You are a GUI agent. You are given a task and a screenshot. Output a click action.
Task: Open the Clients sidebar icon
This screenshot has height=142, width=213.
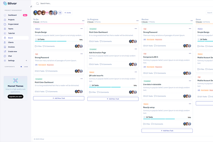click(x=5, y=42)
